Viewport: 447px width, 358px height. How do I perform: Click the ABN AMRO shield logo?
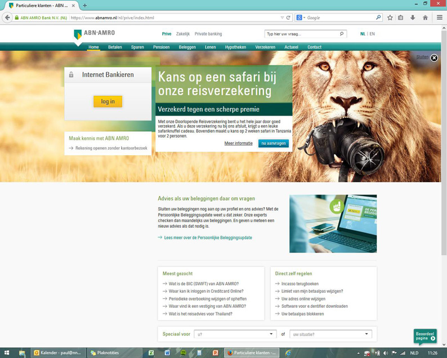78,34
